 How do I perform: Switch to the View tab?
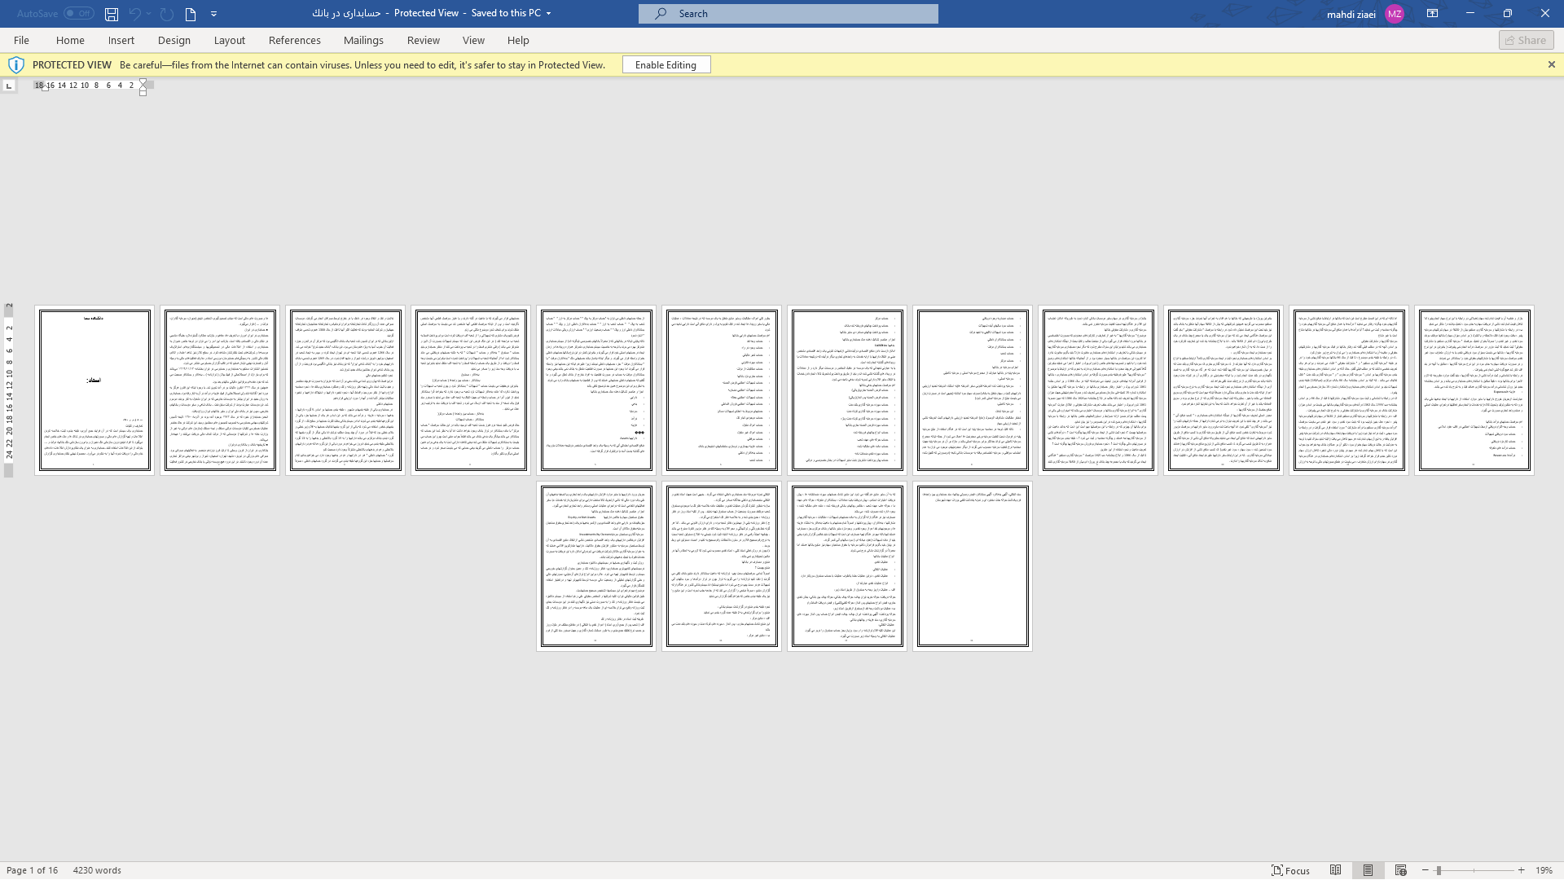click(473, 40)
